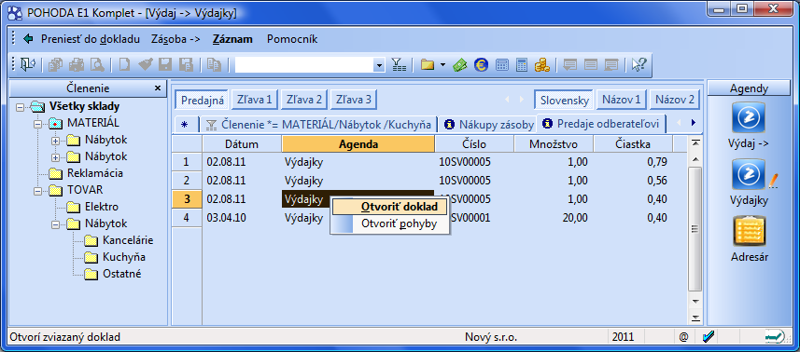This screenshot has width=800, height=352.
Task: Click the gold coins stack icon
Action: click(541, 64)
